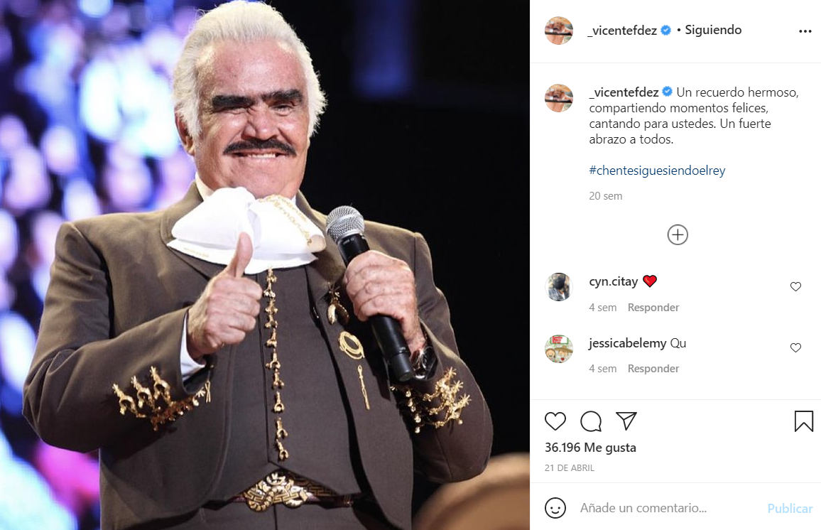Share post via paper plane icon
The height and width of the screenshot is (530, 821).
[x=626, y=421]
